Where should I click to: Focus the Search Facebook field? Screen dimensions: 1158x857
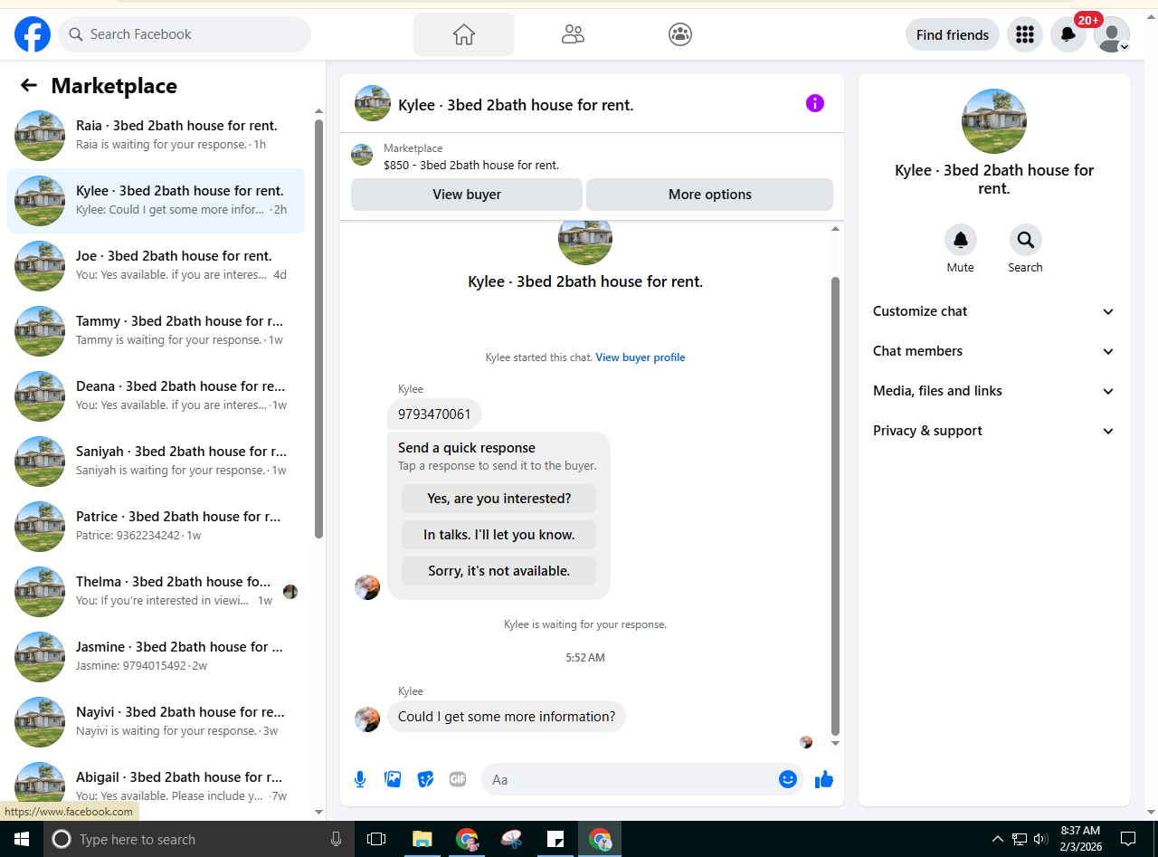tap(185, 34)
